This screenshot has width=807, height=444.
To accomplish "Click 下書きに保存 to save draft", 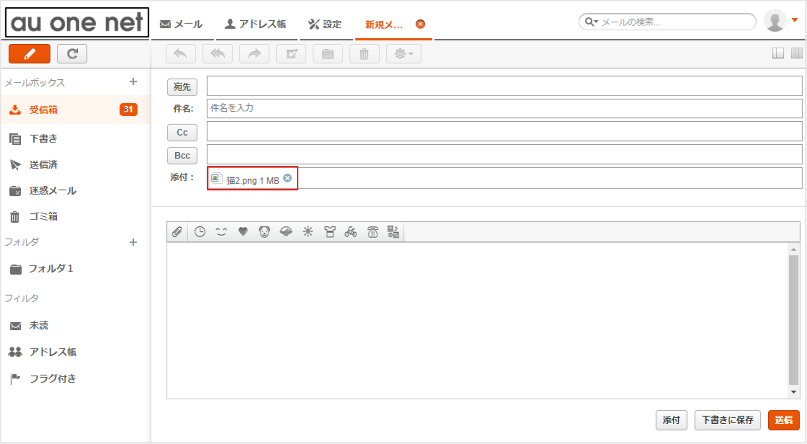I will click(728, 420).
